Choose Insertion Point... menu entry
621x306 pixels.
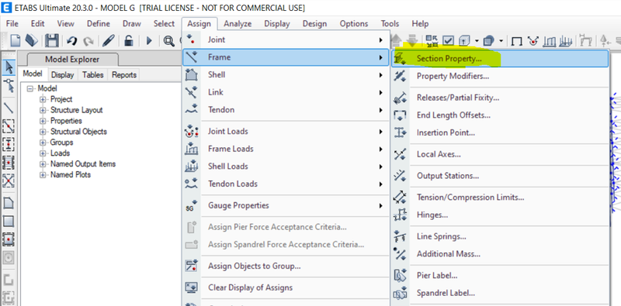point(500,132)
